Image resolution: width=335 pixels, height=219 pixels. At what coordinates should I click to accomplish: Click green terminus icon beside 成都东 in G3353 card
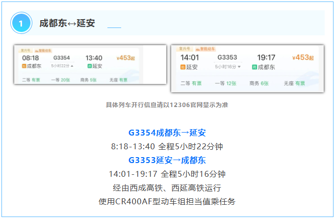pos(254,67)
